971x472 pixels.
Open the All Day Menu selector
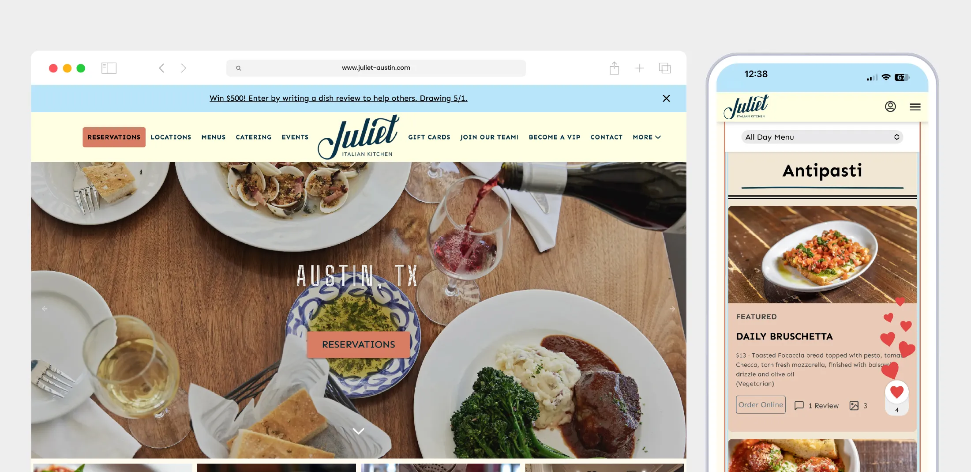point(822,137)
